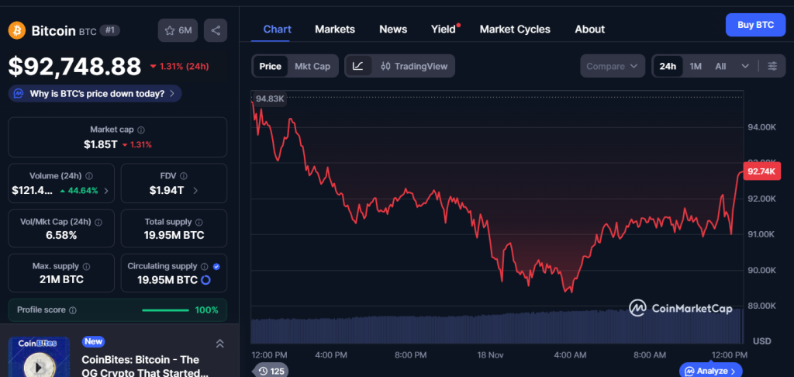Switch to the About tab
This screenshot has height=377, width=794.
[589, 29]
